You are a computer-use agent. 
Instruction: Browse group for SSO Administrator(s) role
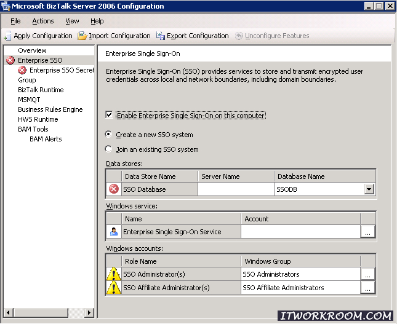pyautogui.click(x=367, y=274)
